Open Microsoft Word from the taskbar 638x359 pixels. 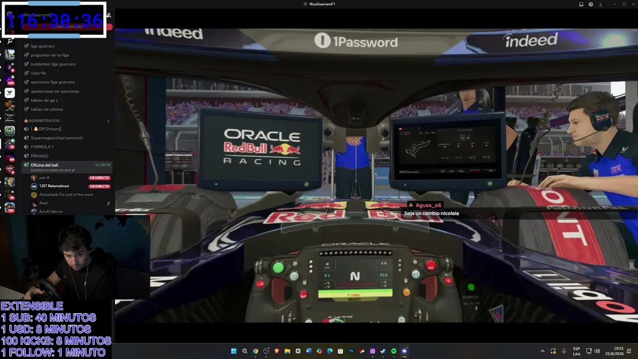click(309, 351)
